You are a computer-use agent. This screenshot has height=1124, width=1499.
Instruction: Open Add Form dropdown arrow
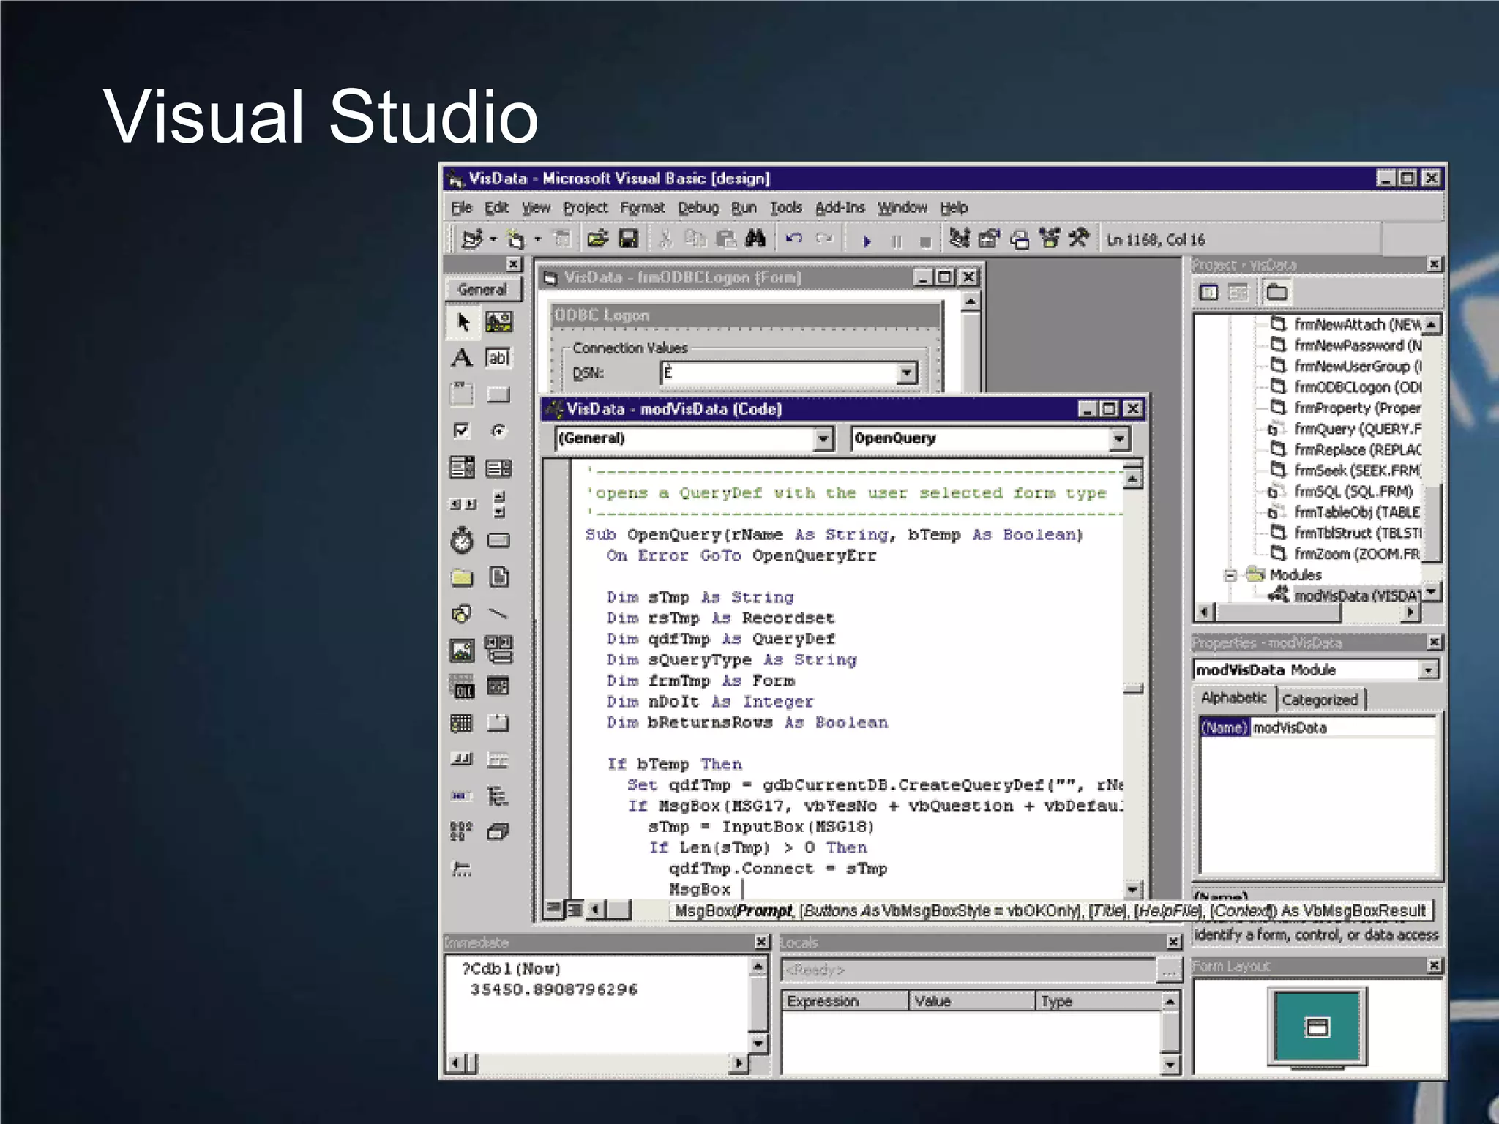click(538, 239)
